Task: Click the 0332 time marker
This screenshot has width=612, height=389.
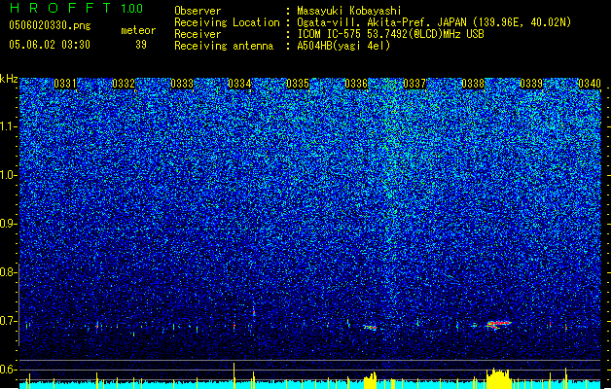Action: coord(124,84)
